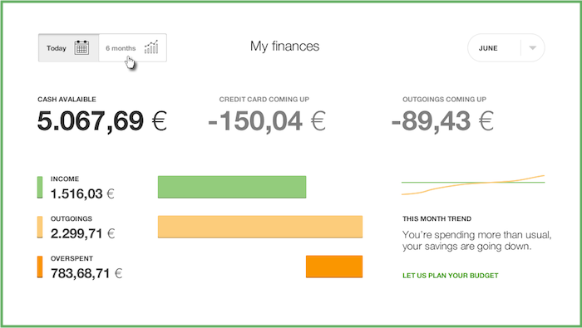Click the light orange Outgoings color marker
The width and height of the screenshot is (582, 328).
tap(40, 227)
